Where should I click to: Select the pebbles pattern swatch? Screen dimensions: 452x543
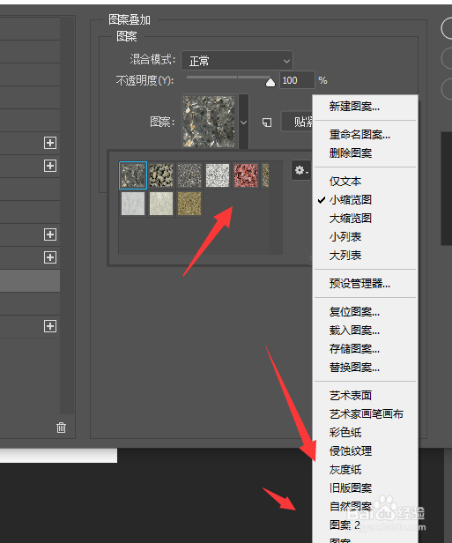click(161, 175)
